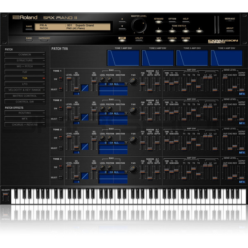Click Tone 3 Amp Env display

(192, 58)
